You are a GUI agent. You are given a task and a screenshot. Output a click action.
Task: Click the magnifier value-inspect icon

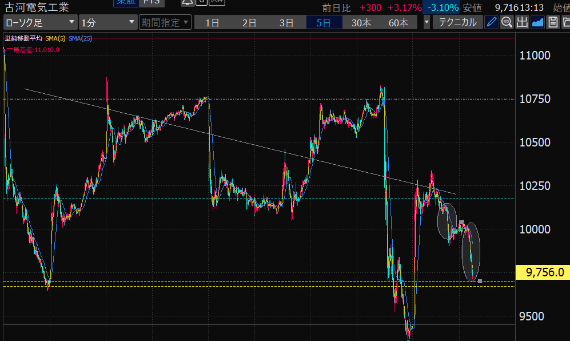507,22
